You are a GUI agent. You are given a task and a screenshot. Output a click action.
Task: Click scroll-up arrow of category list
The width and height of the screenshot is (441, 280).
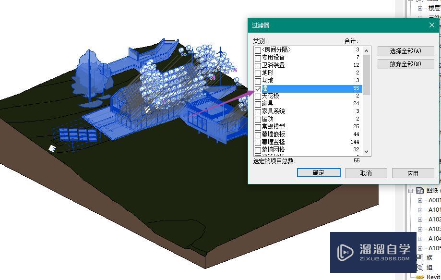point(366,51)
